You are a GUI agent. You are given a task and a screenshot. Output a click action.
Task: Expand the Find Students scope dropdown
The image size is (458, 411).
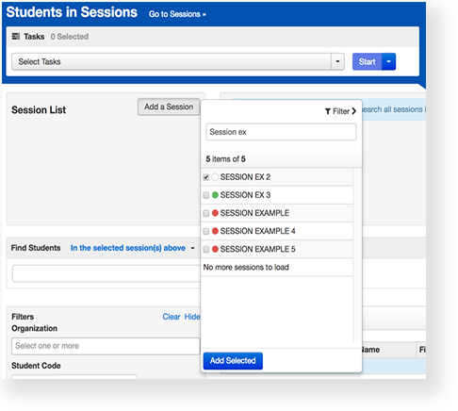click(x=192, y=248)
